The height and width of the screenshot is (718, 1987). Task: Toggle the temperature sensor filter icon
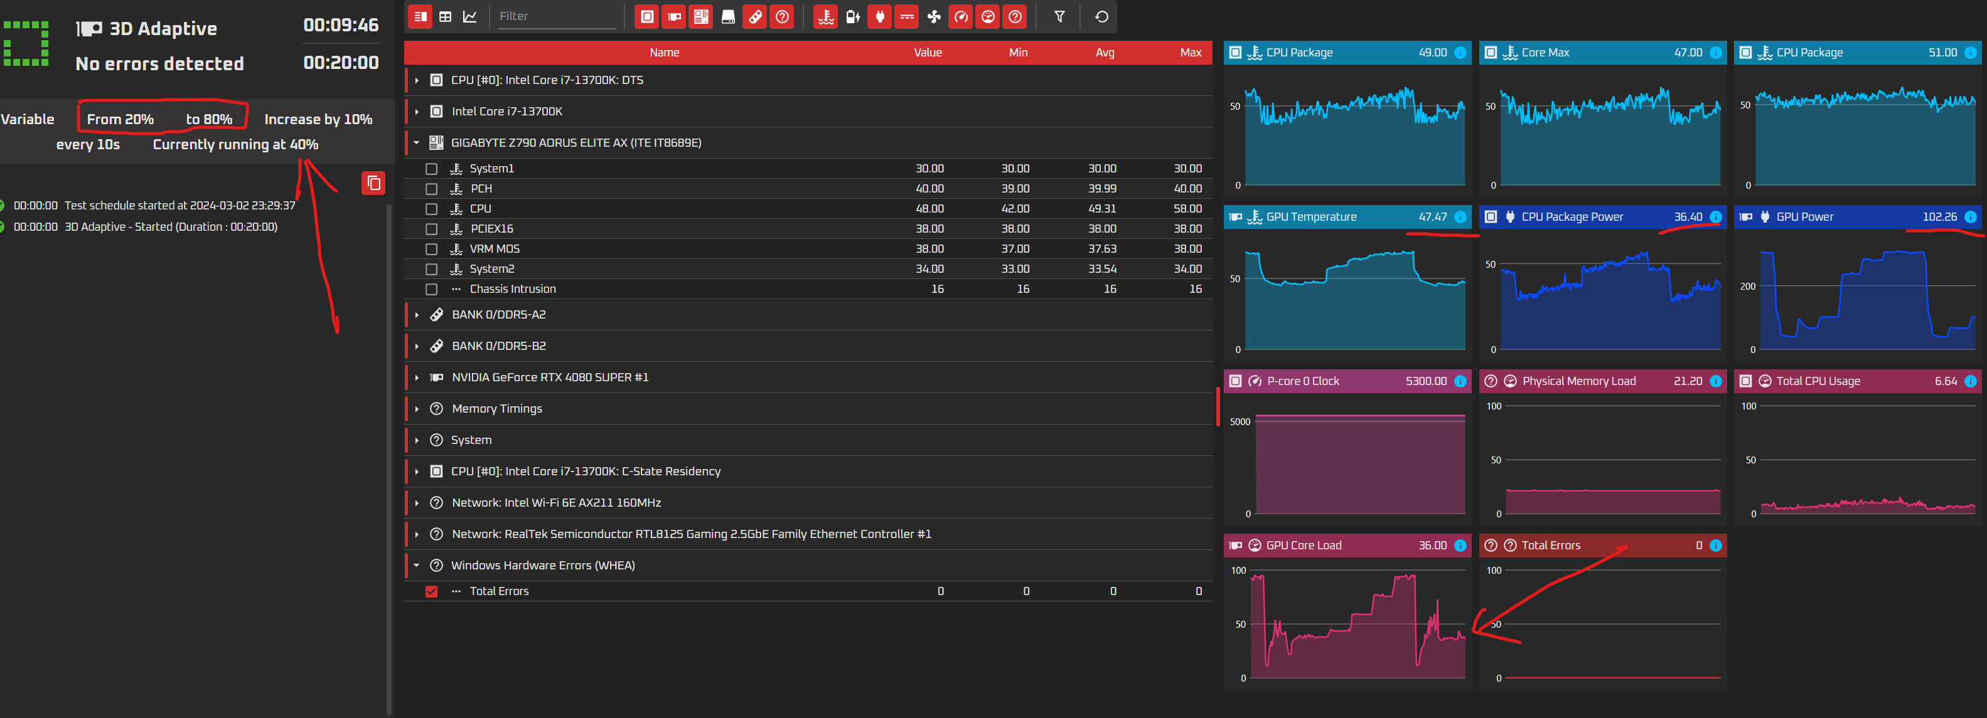tap(825, 16)
